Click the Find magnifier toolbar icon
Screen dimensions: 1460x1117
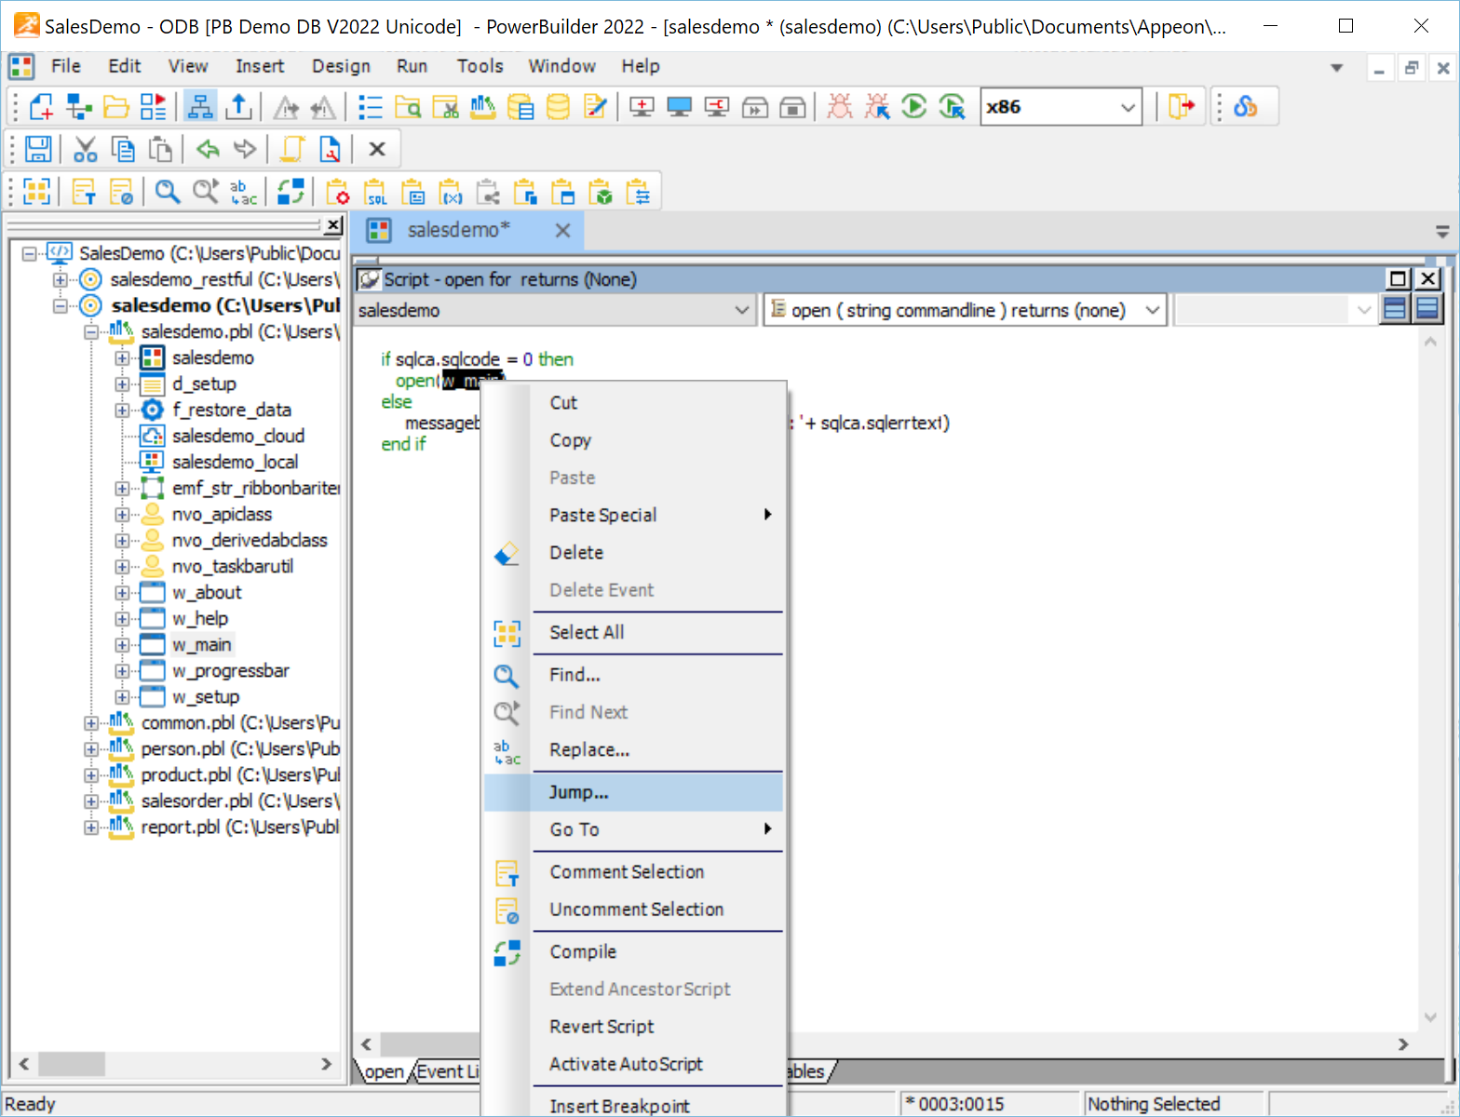tap(168, 192)
